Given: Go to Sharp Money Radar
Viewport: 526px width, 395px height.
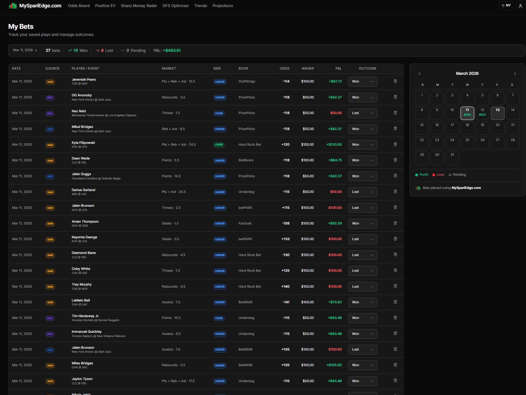Looking at the screenshot, I should point(139,6).
